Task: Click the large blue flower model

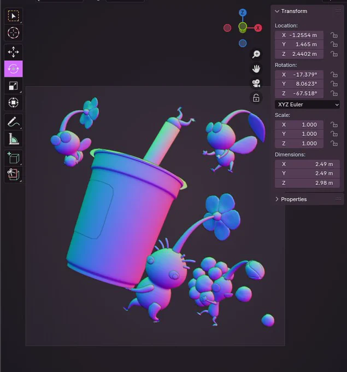Action: click(x=222, y=217)
